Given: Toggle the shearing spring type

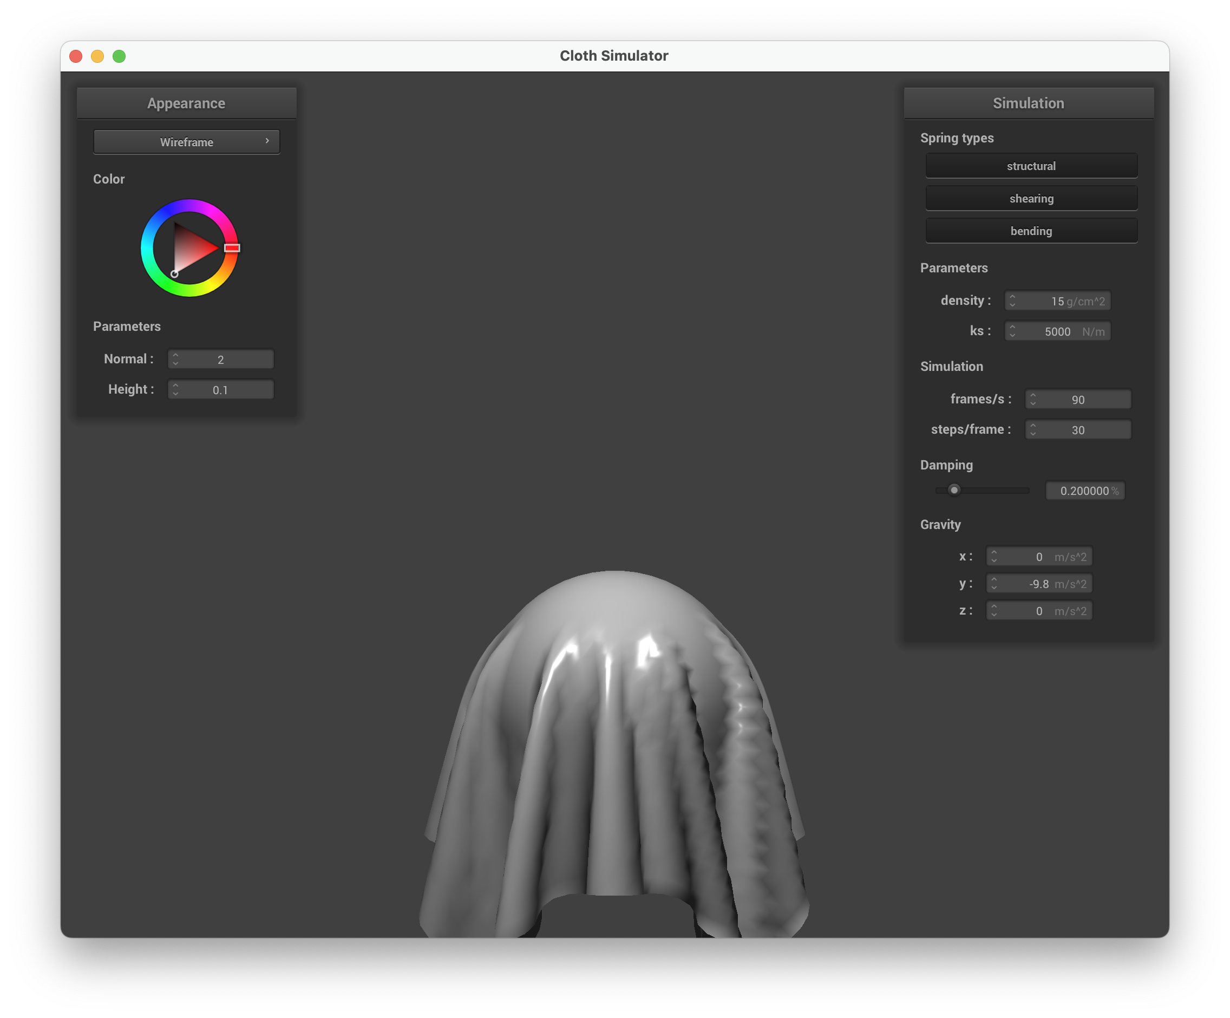Looking at the screenshot, I should pyautogui.click(x=1031, y=199).
